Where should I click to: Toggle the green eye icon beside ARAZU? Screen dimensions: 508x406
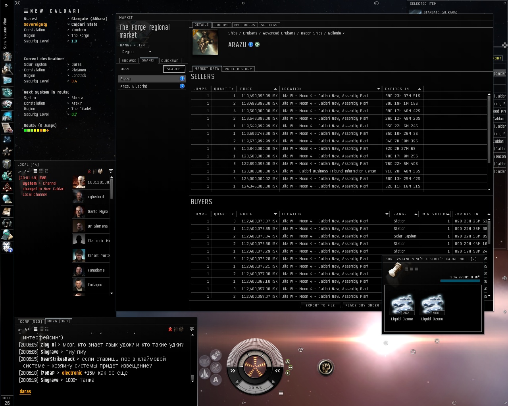[x=257, y=44]
